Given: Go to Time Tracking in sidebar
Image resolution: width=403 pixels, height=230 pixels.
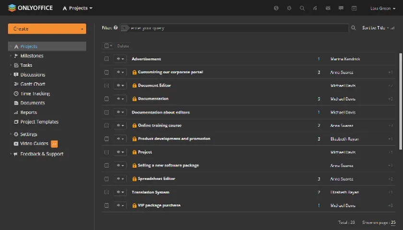Looking at the screenshot, I should pos(35,94).
